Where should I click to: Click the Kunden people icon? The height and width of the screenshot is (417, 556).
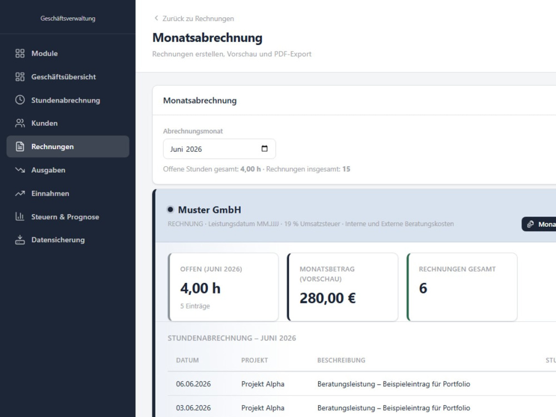20,123
